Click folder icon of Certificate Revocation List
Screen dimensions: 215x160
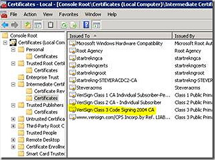click(29, 91)
